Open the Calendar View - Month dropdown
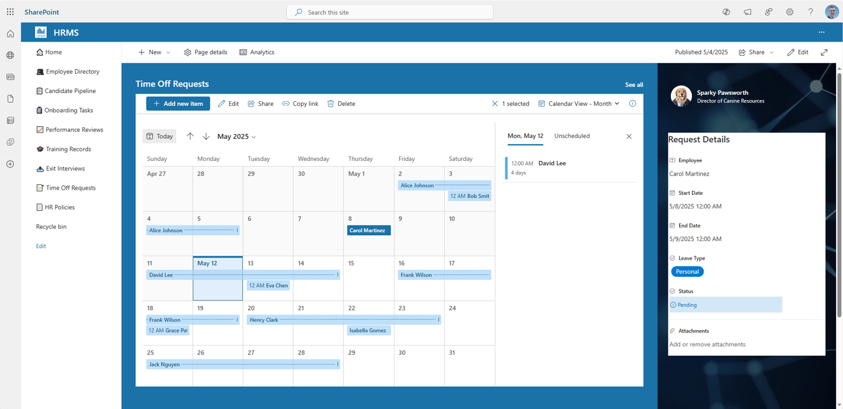The width and height of the screenshot is (843, 409). pos(578,104)
